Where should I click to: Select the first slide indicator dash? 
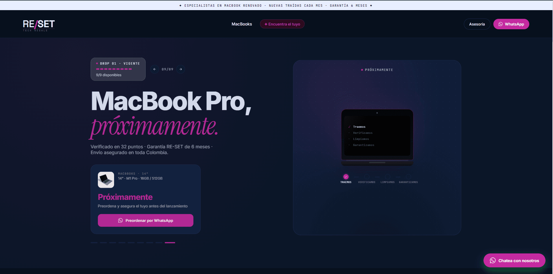pyautogui.click(x=94, y=242)
